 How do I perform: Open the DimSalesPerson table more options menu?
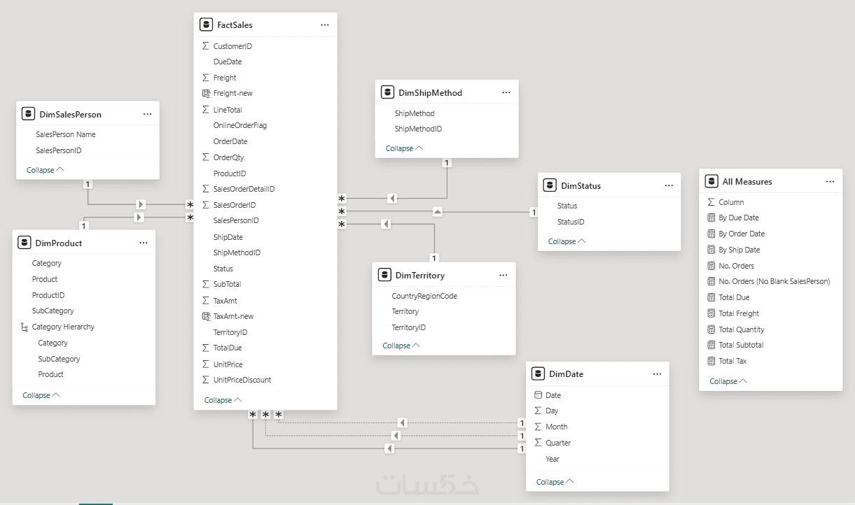point(147,114)
